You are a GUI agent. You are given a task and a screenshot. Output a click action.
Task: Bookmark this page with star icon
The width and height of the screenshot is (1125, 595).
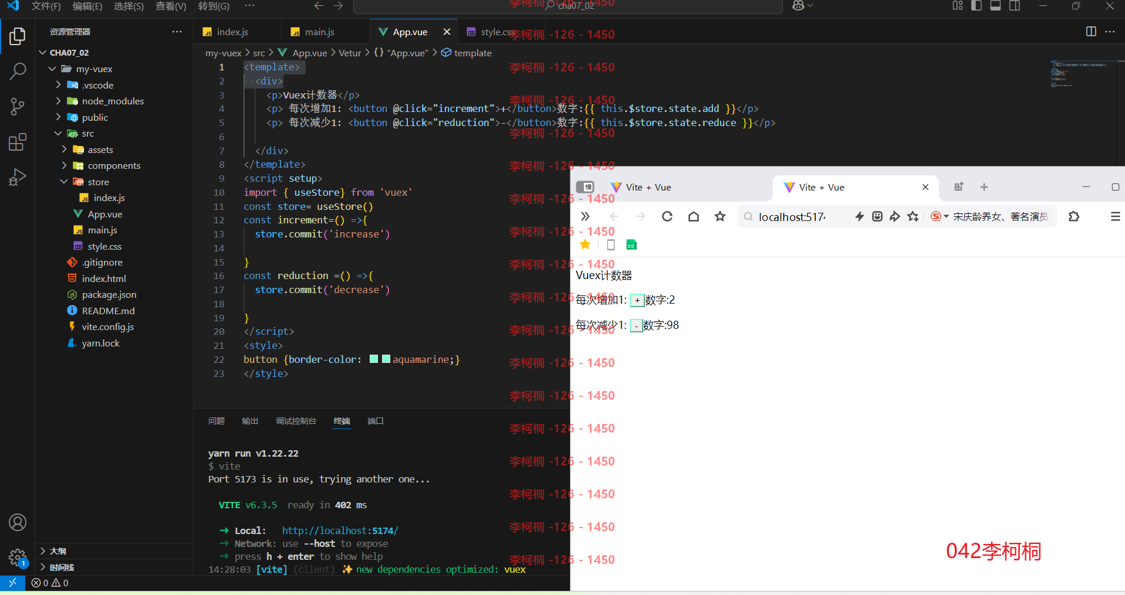tap(720, 216)
